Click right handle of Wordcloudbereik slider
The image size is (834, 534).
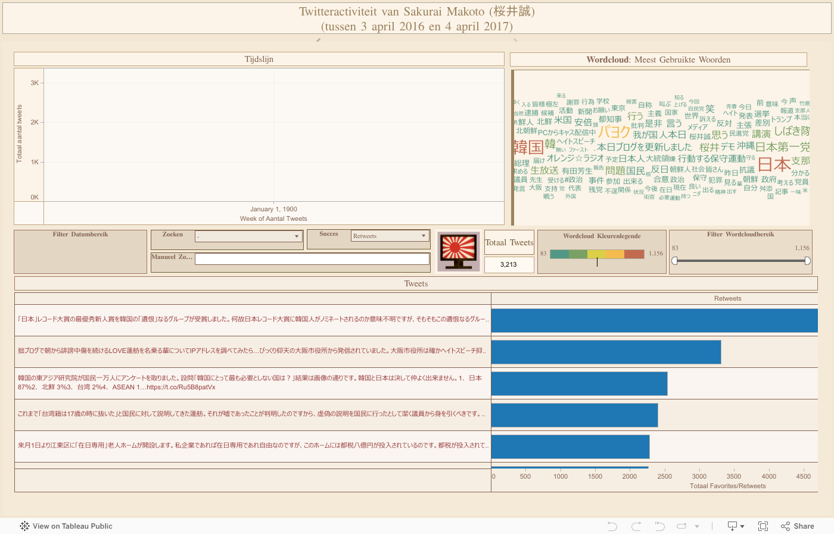807,261
